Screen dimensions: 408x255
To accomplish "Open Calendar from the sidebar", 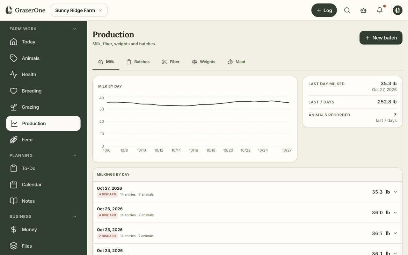I will [x=43, y=185].
